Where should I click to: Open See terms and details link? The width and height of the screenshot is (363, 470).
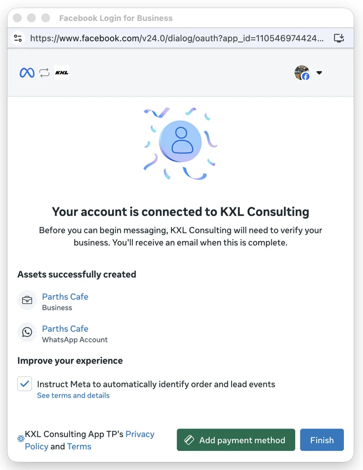coord(73,396)
